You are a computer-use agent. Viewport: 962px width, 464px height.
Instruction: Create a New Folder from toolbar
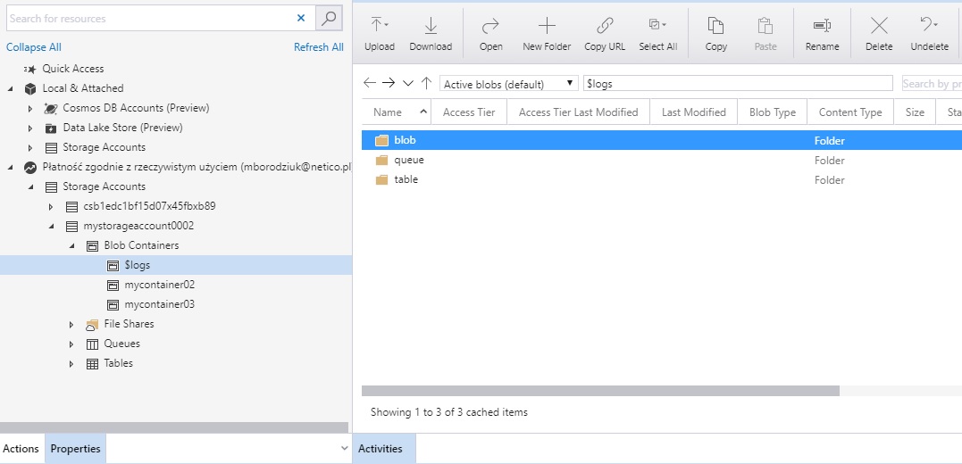(x=547, y=34)
